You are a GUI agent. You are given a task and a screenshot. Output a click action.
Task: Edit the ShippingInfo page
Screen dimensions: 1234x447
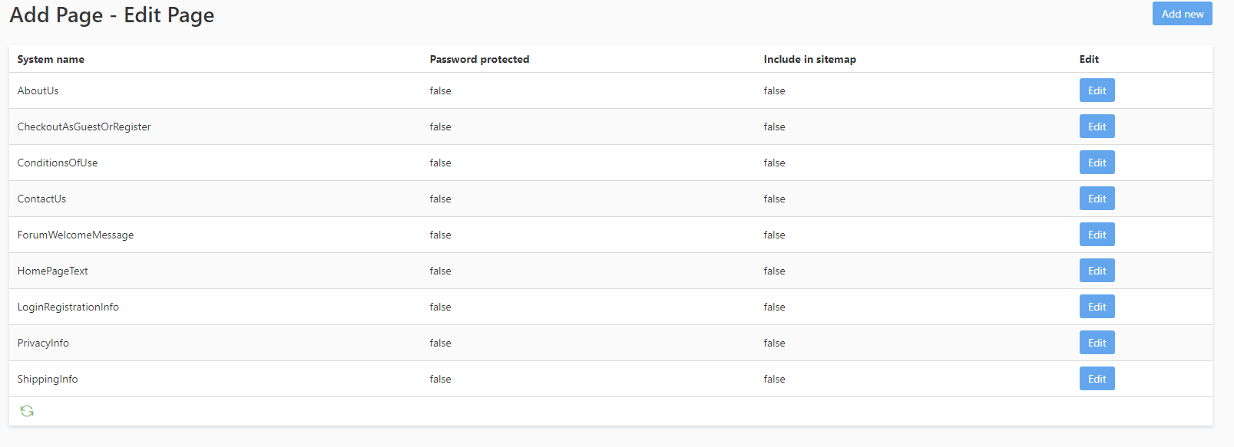pyautogui.click(x=1097, y=379)
